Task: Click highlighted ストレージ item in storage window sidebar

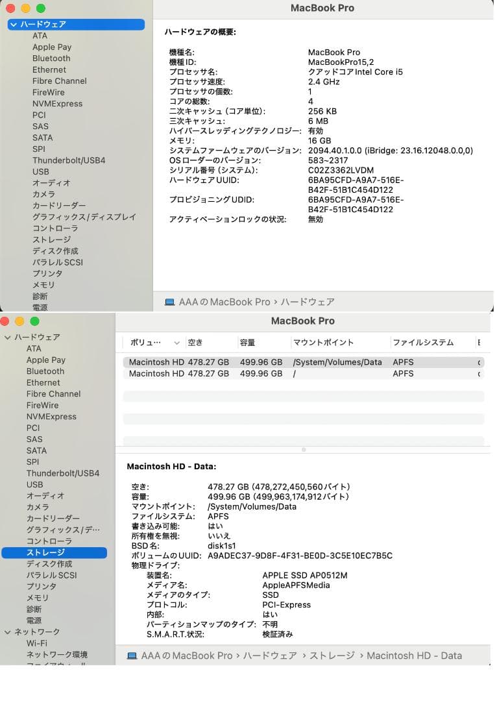Action: [x=54, y=553]
